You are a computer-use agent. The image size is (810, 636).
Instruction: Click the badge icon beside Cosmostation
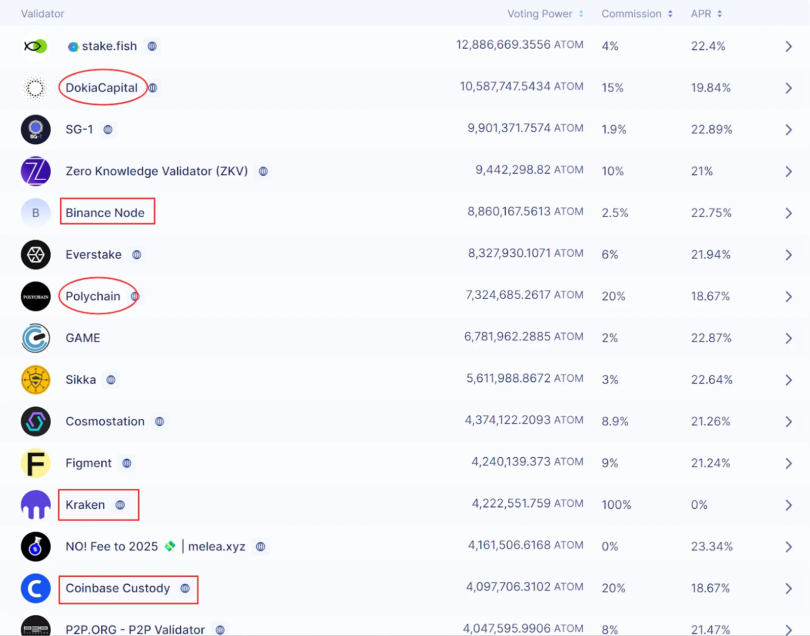pyautogui.click(x=159, y=421)
